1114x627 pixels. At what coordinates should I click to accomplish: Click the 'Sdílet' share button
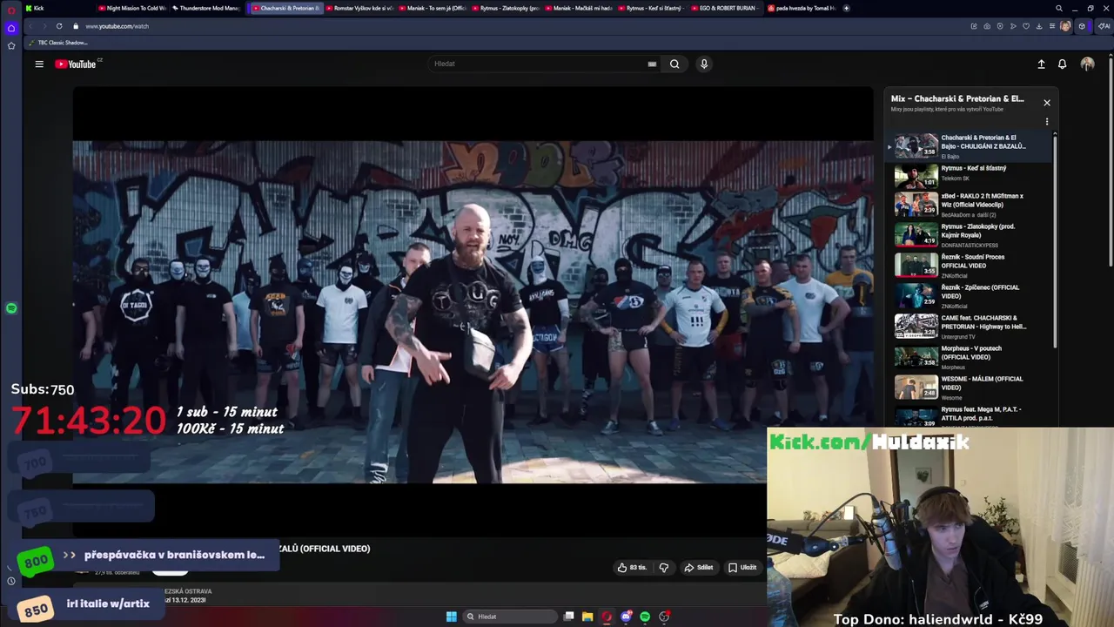click(x=699, y=568)
